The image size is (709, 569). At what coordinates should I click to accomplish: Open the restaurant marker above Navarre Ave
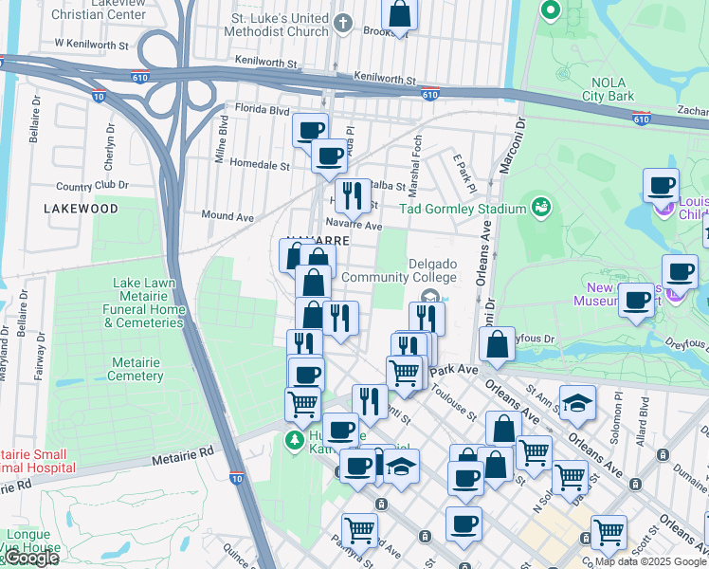(353, 196)
